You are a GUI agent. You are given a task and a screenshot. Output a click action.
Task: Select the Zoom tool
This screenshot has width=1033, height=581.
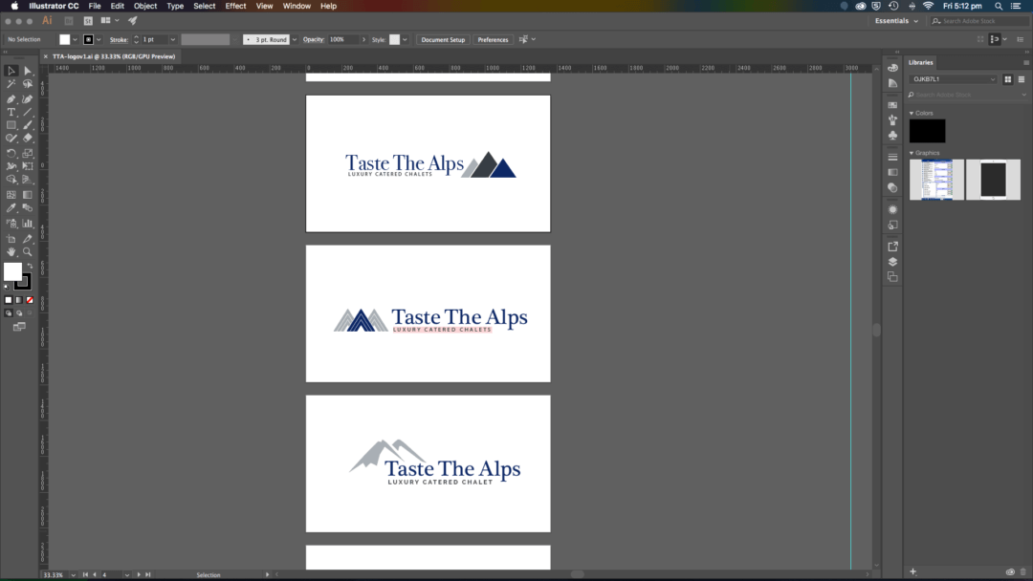[28, 252]
